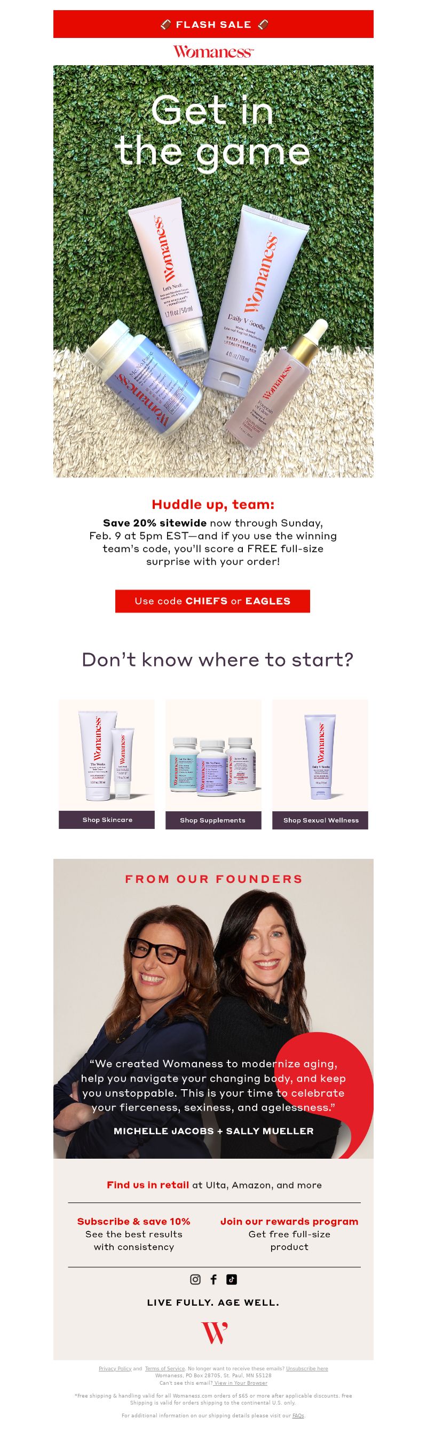Open the Privacy Policy link
The width and height of the screenshot is (427, 1435).
tap(115, 1368)
